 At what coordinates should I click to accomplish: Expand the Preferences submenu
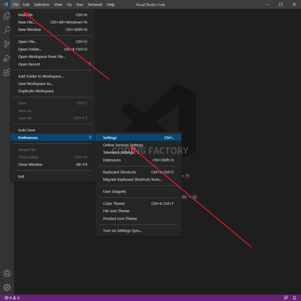point(53,138)
